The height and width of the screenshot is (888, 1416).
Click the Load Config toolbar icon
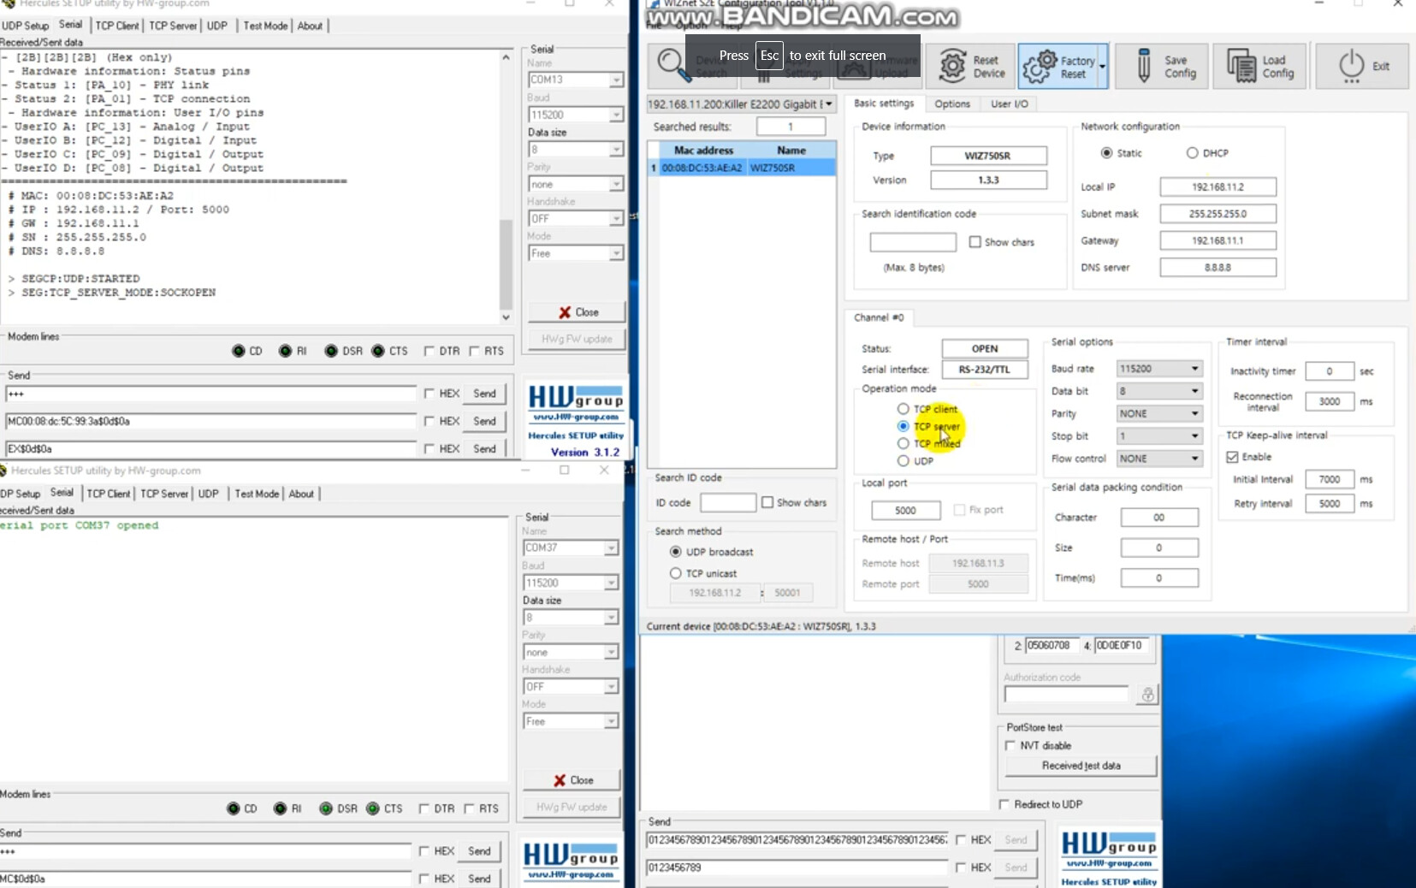point(1241,66)
